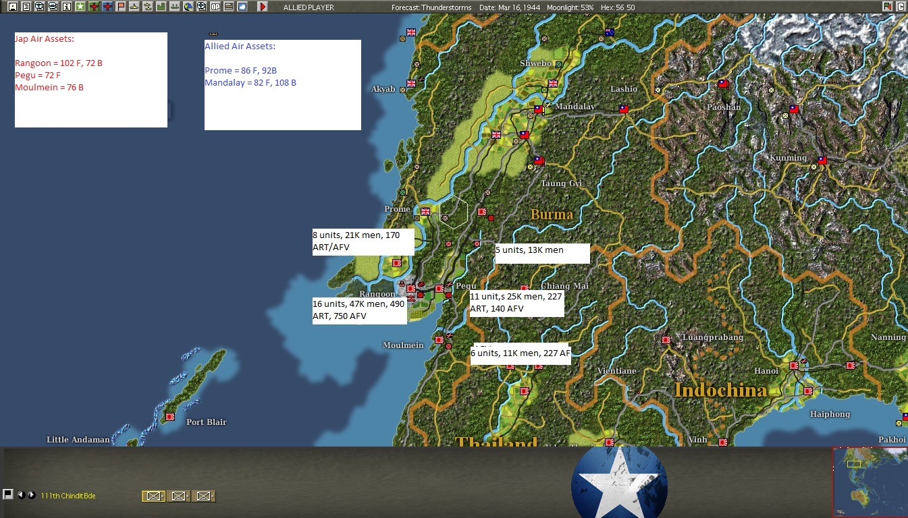Image resolution: width=908 pixels, height=518 pixels.
Task: Click the OP toolbar button
Action: pyautogui.click(x=215, y=7)
